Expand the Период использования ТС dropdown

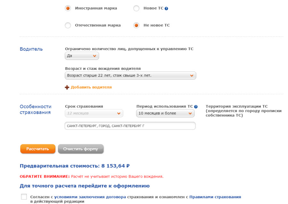tap(165, 113)
